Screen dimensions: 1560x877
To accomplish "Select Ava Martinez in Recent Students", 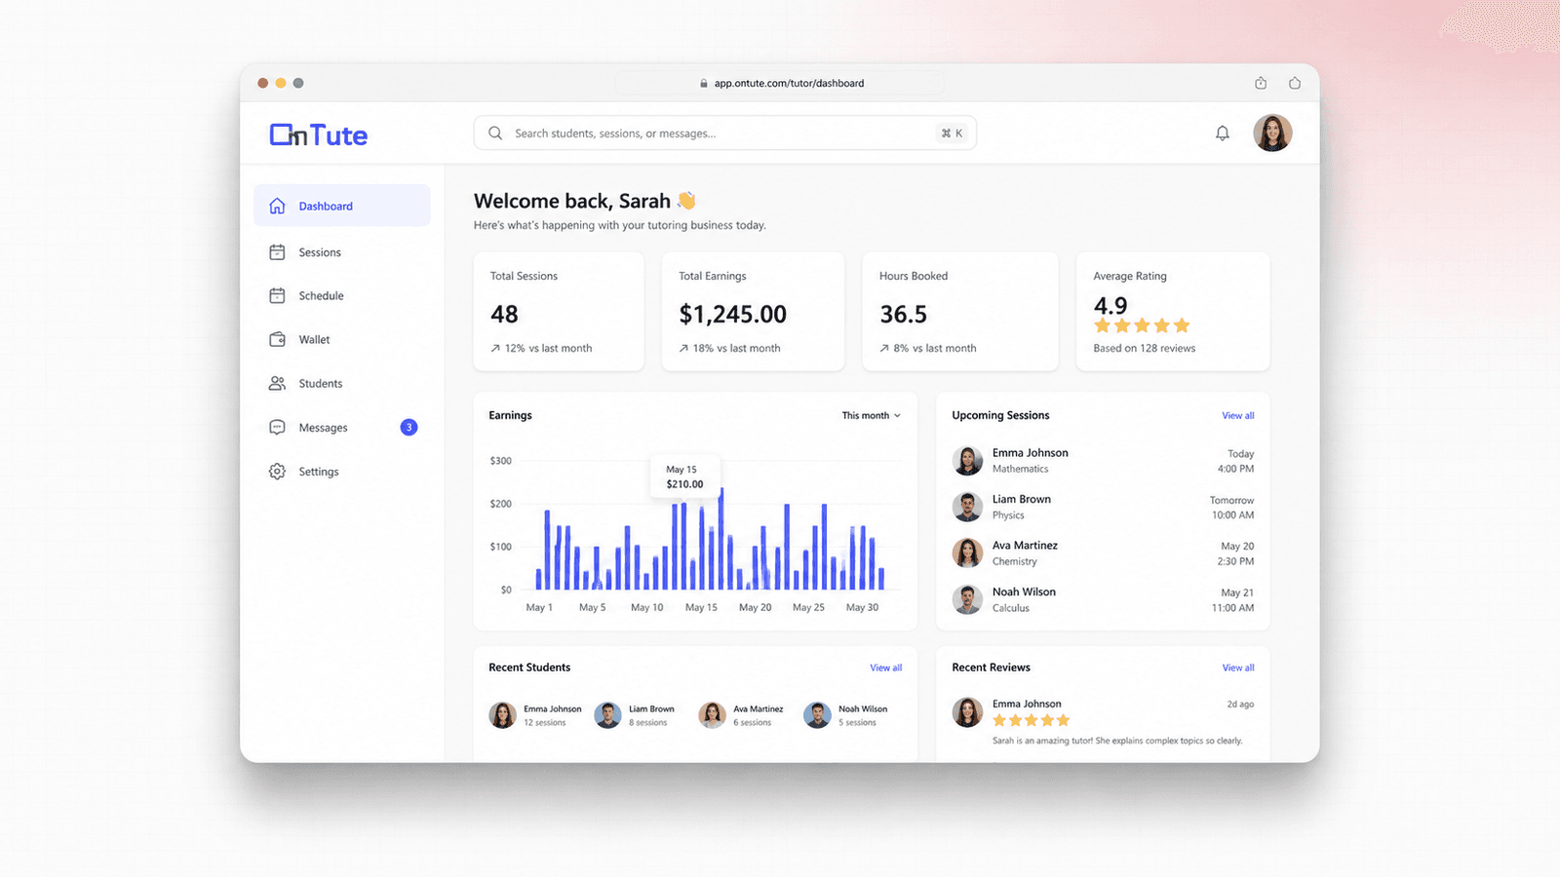I will pyautogui.click(x=741, y=715).
